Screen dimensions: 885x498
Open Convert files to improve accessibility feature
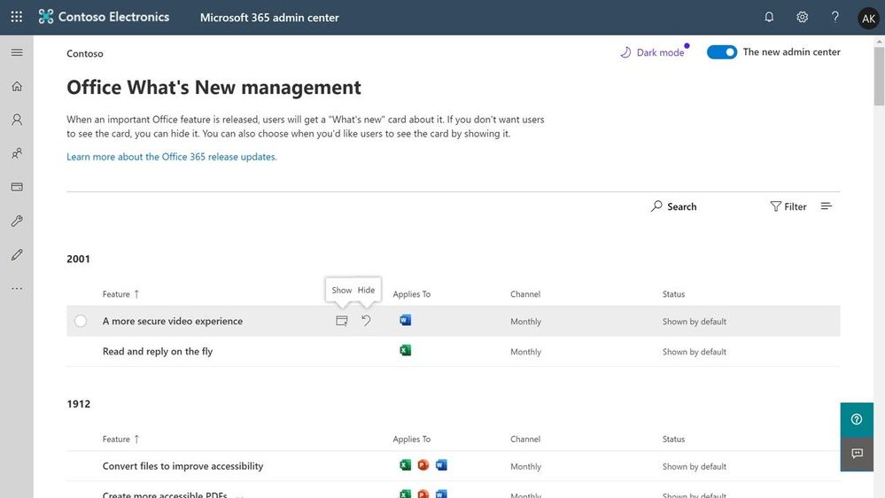point(182,466)
